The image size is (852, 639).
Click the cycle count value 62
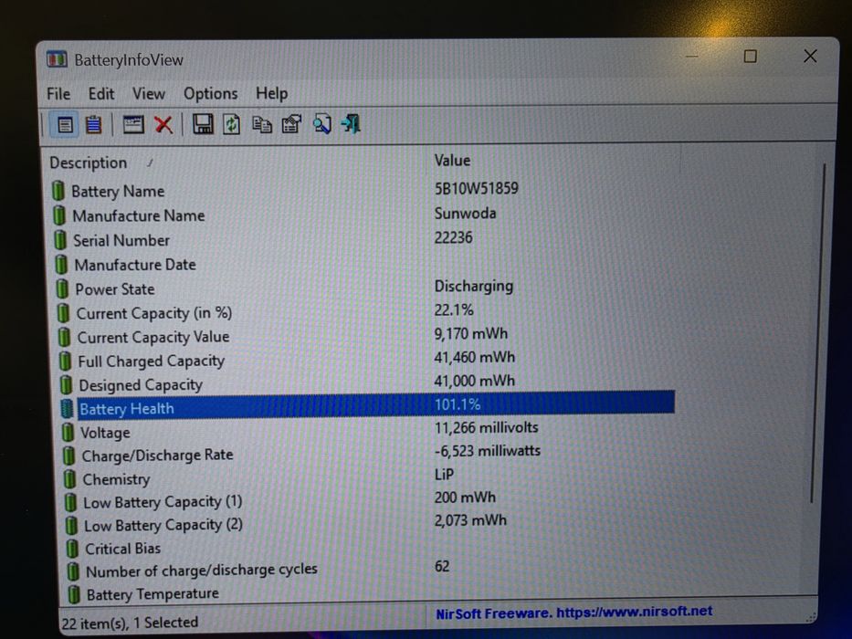(442, 566)
